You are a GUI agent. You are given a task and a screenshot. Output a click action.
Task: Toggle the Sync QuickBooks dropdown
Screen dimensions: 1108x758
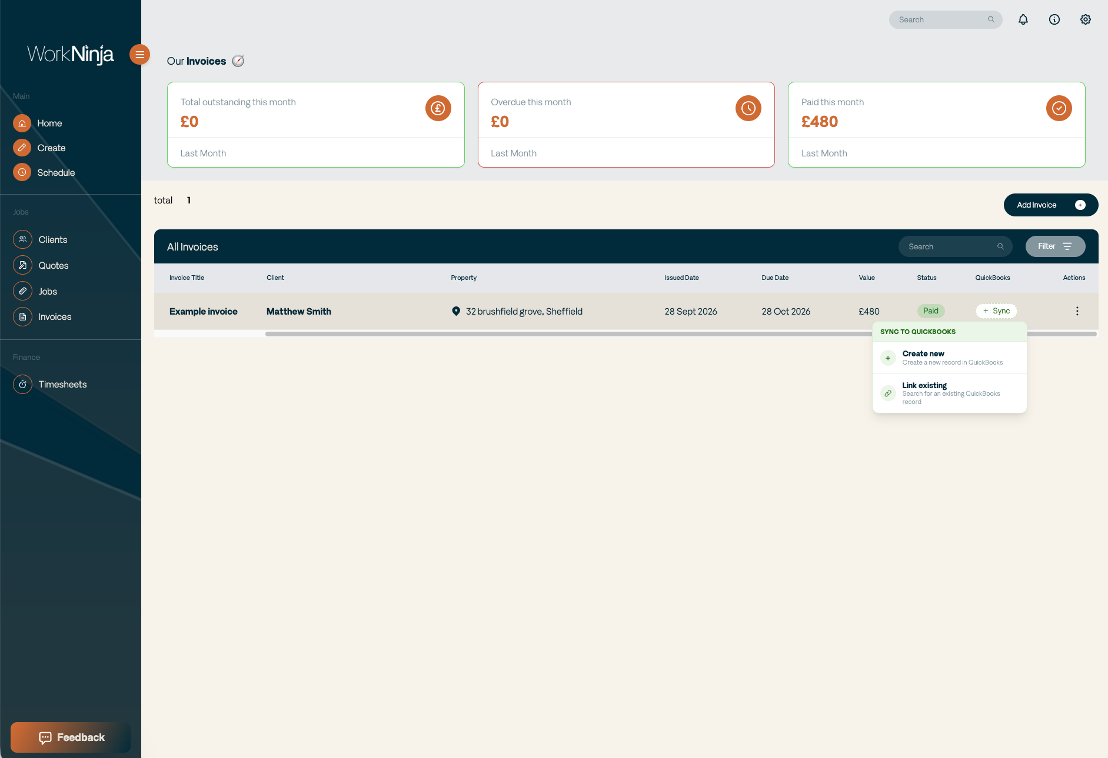click(996, 311)
